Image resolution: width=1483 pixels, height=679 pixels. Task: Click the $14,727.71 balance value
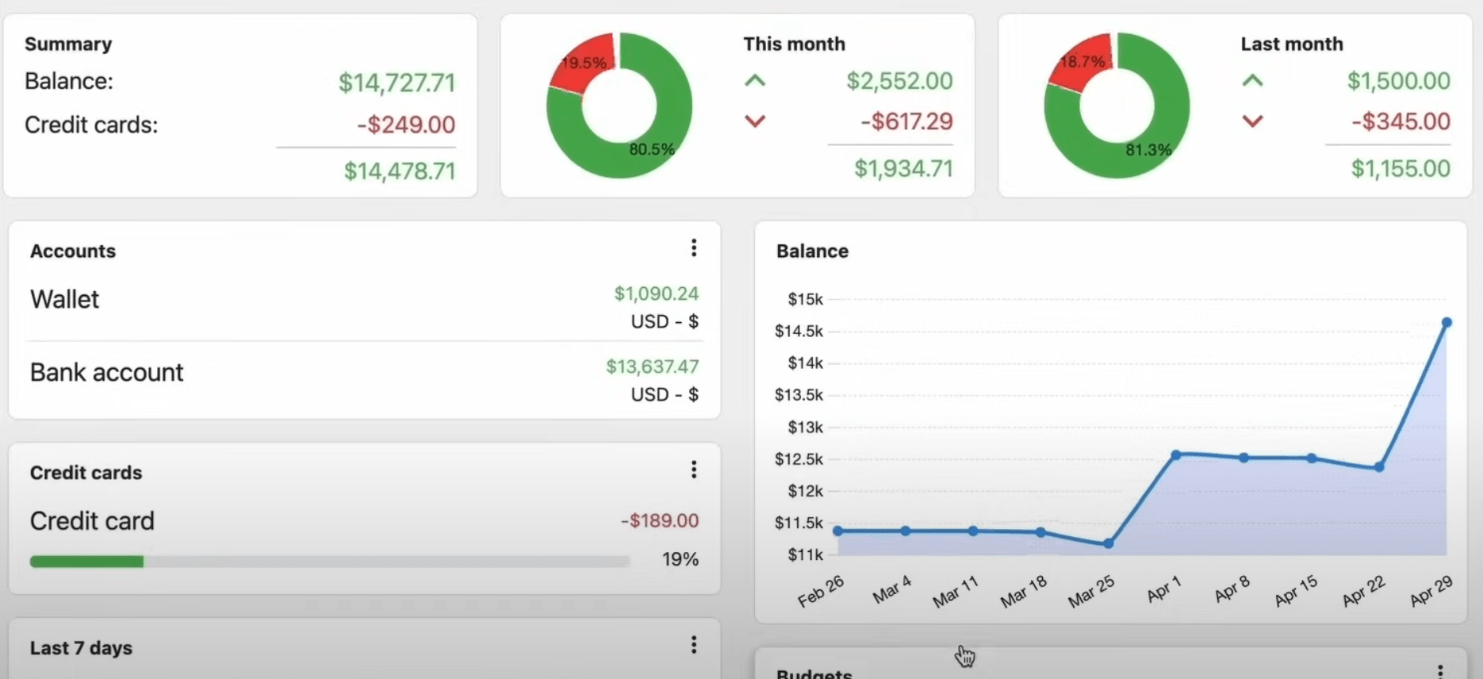point(397,82)
